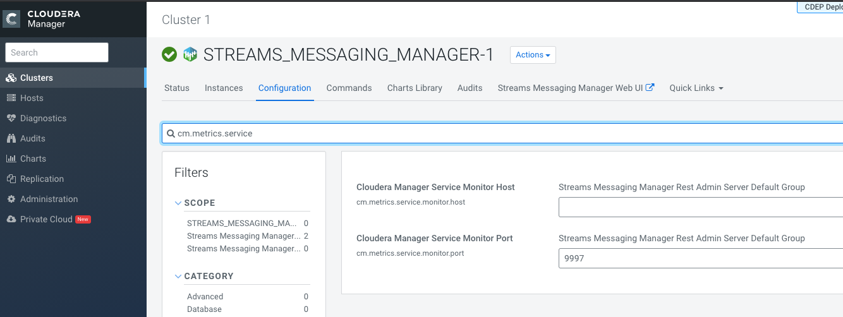843x317 pixels.
Task: Click the Cloudera Manager logo icon
Action: [x=11, y=20]
